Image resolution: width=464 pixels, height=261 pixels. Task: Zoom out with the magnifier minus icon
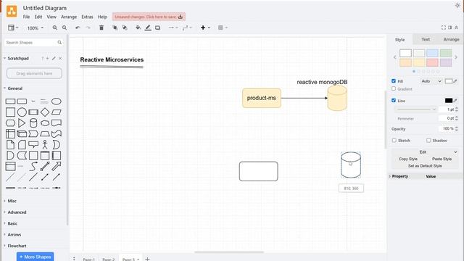coord(65,28)
